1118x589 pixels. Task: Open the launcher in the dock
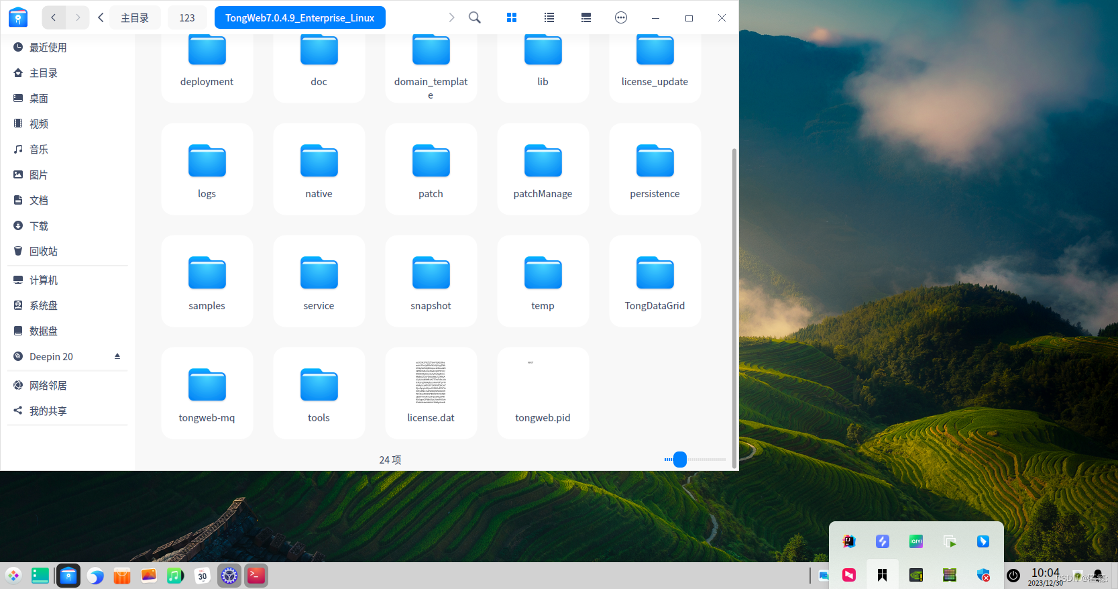point(13,576)
